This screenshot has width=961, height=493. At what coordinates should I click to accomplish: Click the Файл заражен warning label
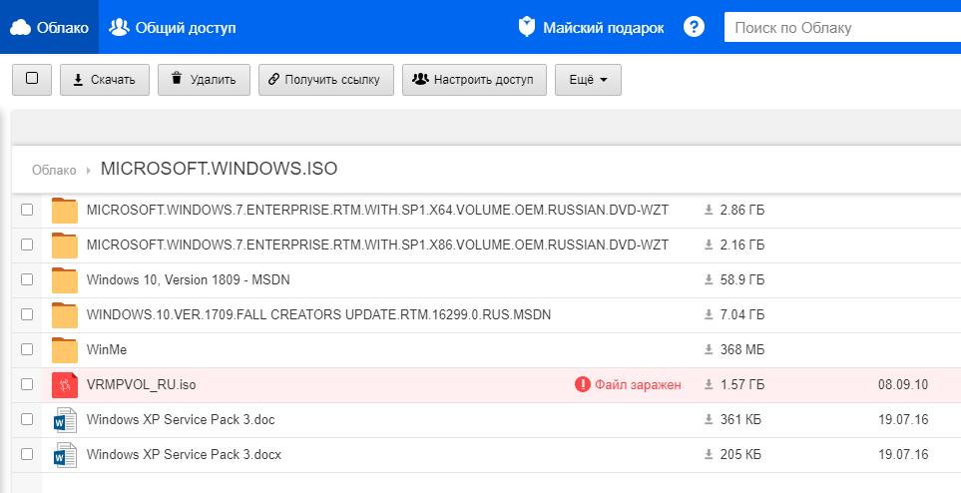pos(638,384)
